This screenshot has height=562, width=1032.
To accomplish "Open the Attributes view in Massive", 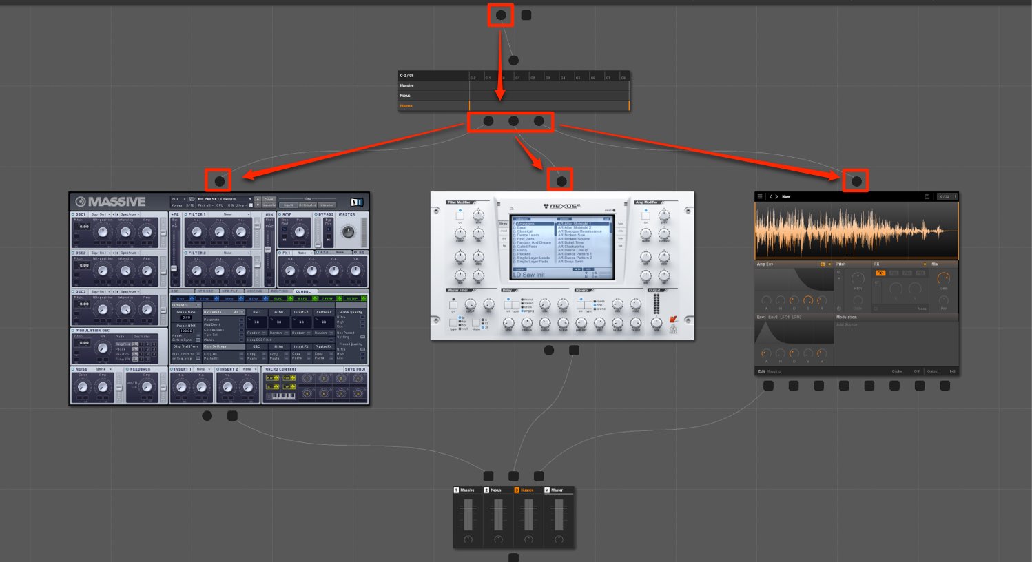I will pyautogui.click(x=307, y=205).
